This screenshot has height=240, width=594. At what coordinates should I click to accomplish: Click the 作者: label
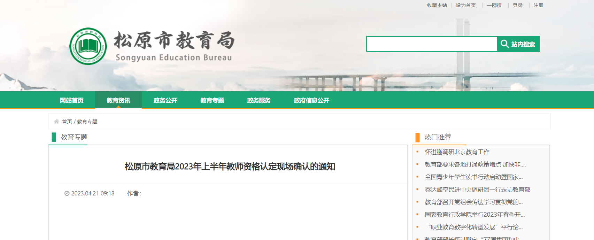click(134, 193)
